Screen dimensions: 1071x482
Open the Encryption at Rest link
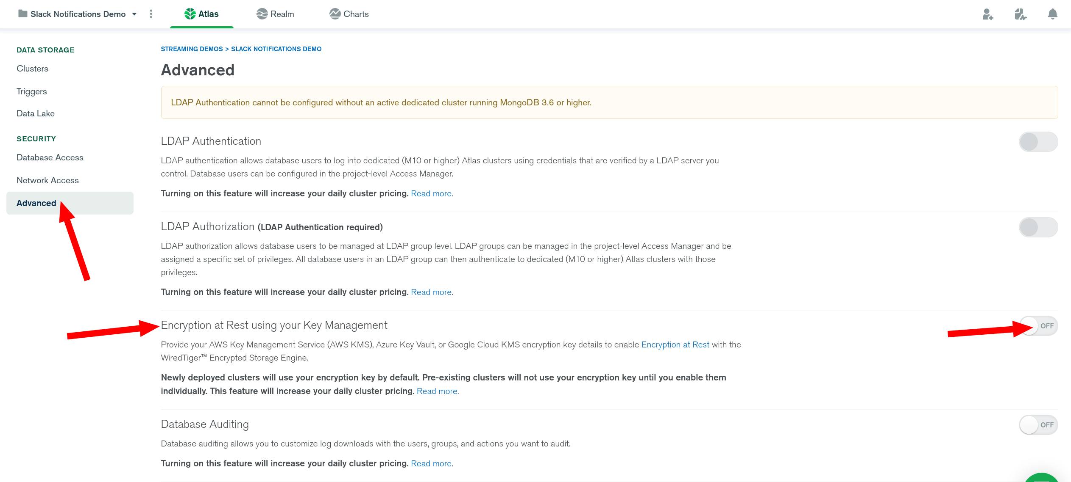pyautogui.click(x=675, y=344)
